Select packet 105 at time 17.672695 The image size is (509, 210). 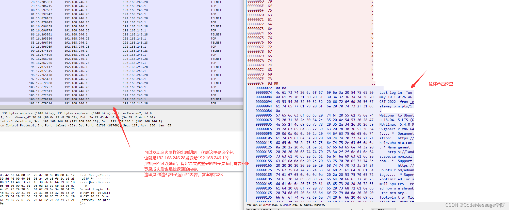coord(122,95)
